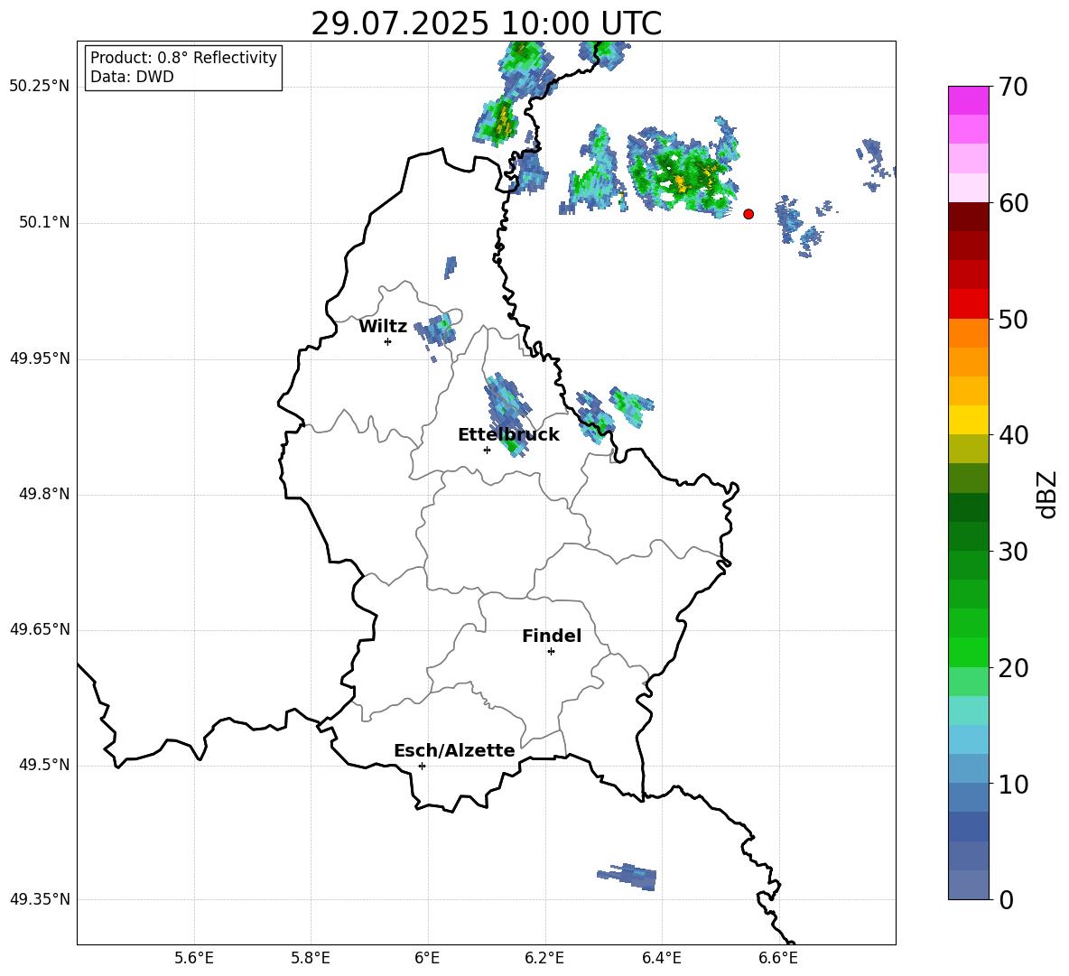Click the Esch/Alzette station label
Screen dimensions: 1069x976
tap(454, 750)
